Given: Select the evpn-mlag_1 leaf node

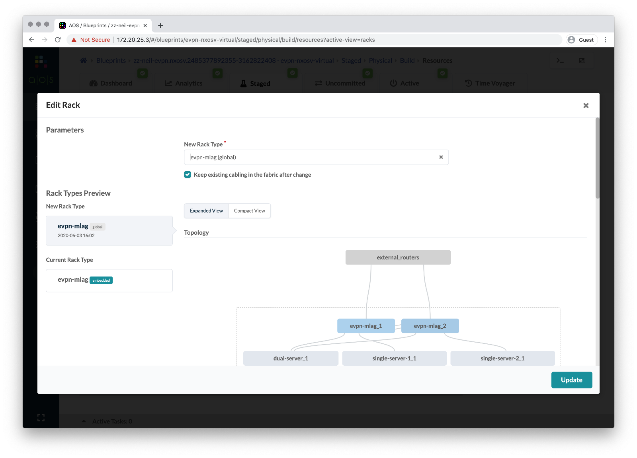Looking at the screenshot, I should [365, 326].
